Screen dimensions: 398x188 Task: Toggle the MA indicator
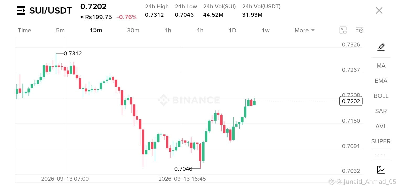[x=381, y=66]
